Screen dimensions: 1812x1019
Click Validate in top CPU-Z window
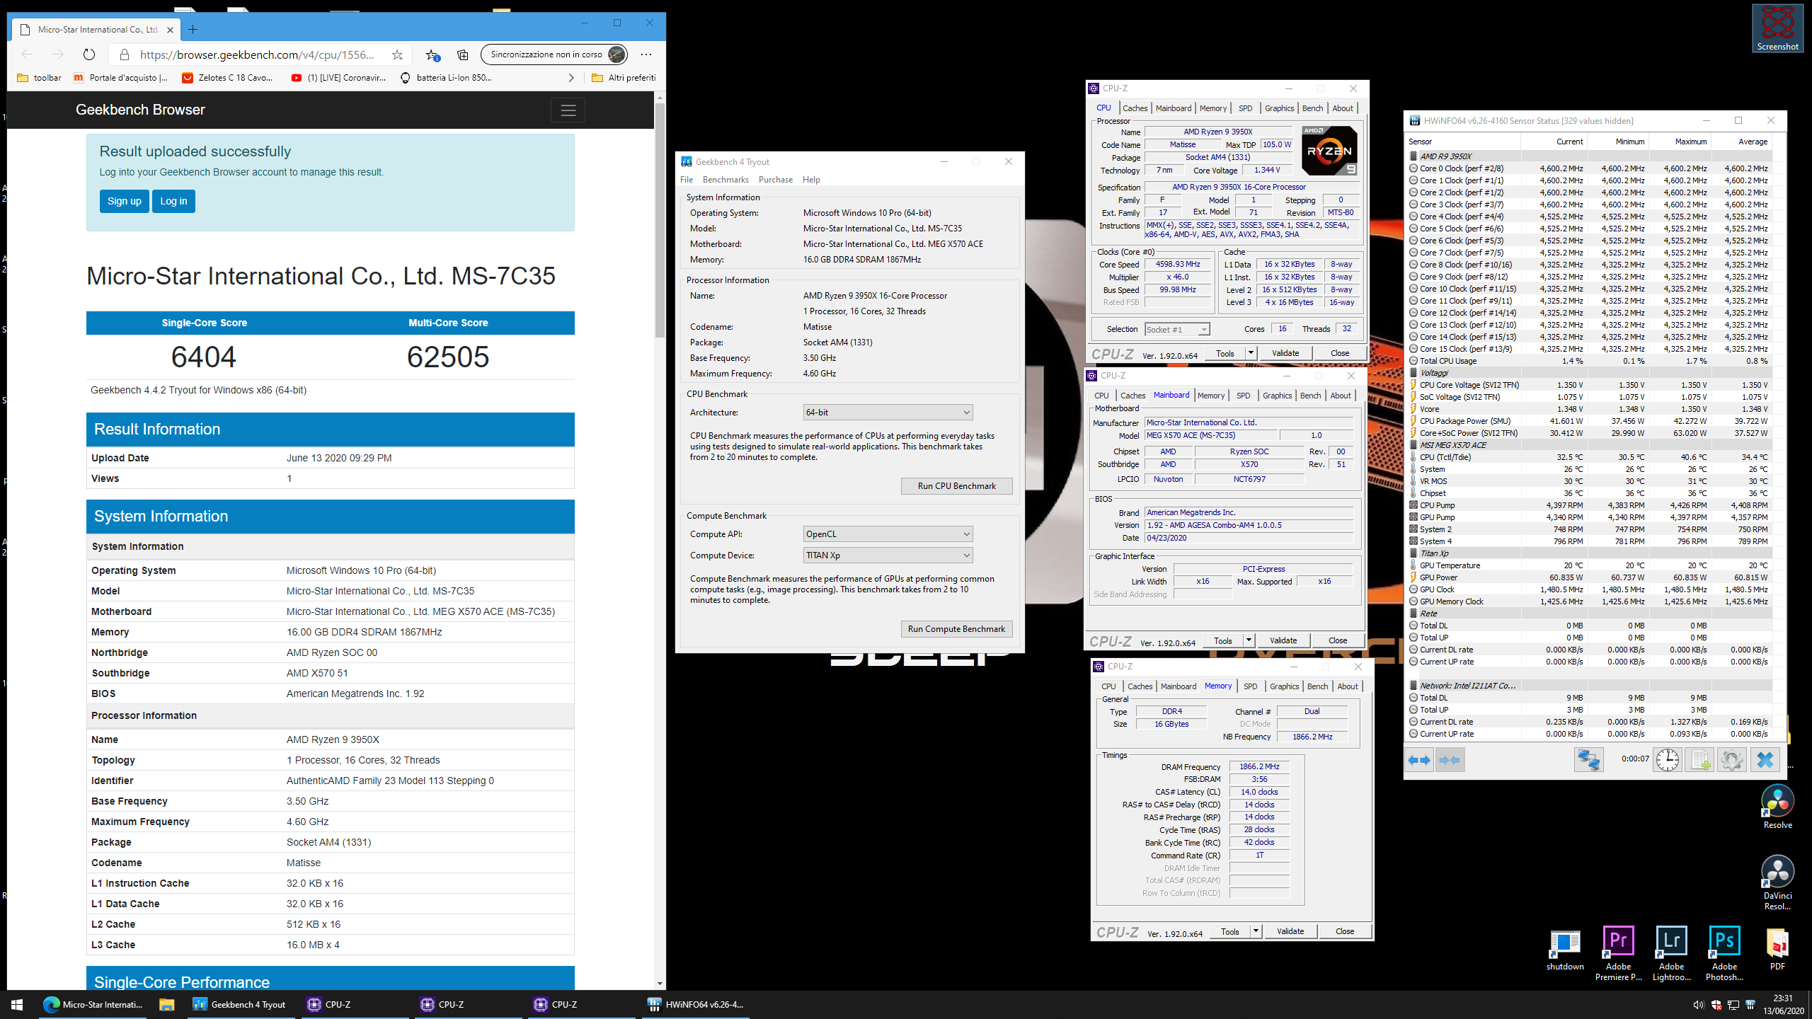[x=1285, y=353]
